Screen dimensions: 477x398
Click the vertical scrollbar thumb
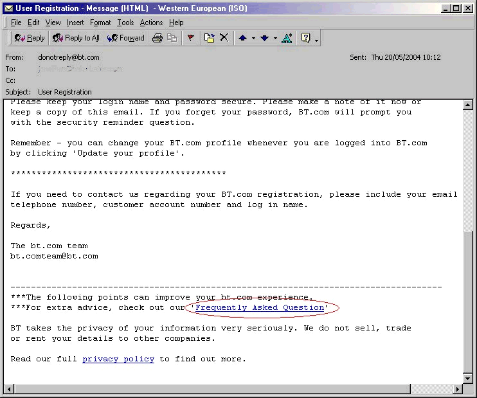coord(467,302)
